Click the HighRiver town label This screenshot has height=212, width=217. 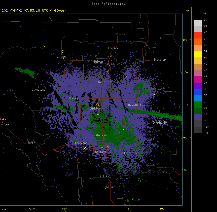click(x=108, y=187)
